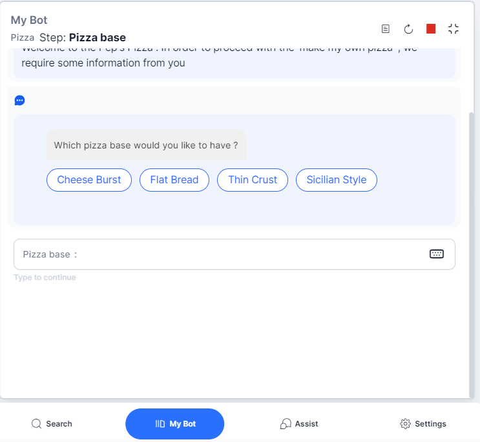Switch to the My Bot tab
The image size is (480, 442).
tap(175, 424)
